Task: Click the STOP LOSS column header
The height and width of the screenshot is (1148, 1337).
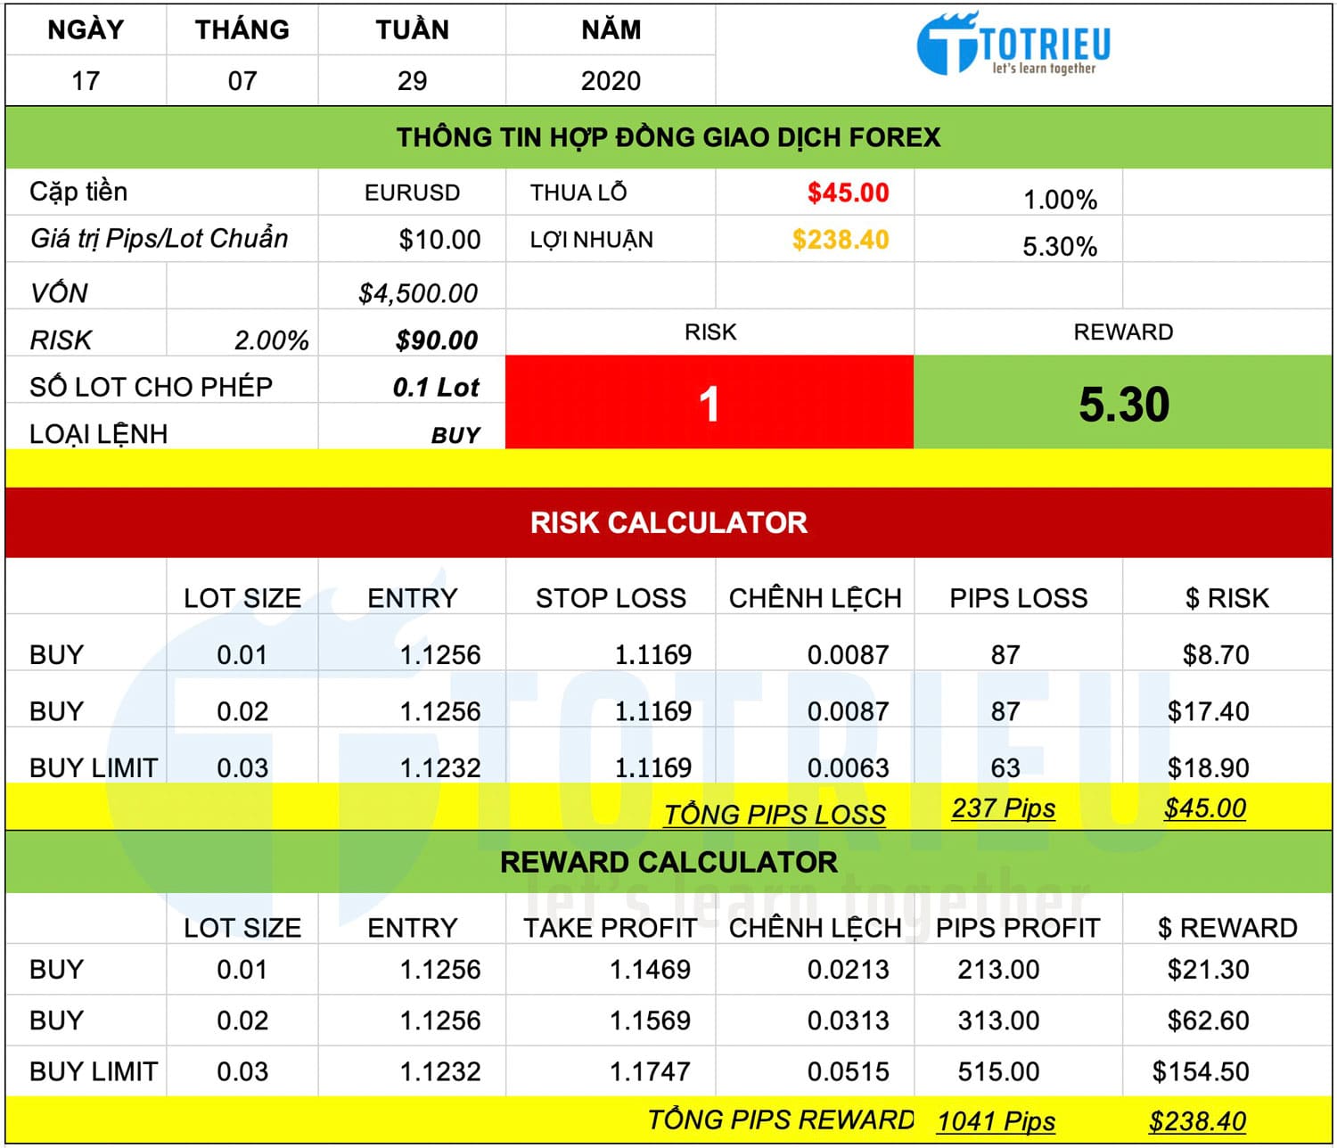Action: (x=611, y=598)
